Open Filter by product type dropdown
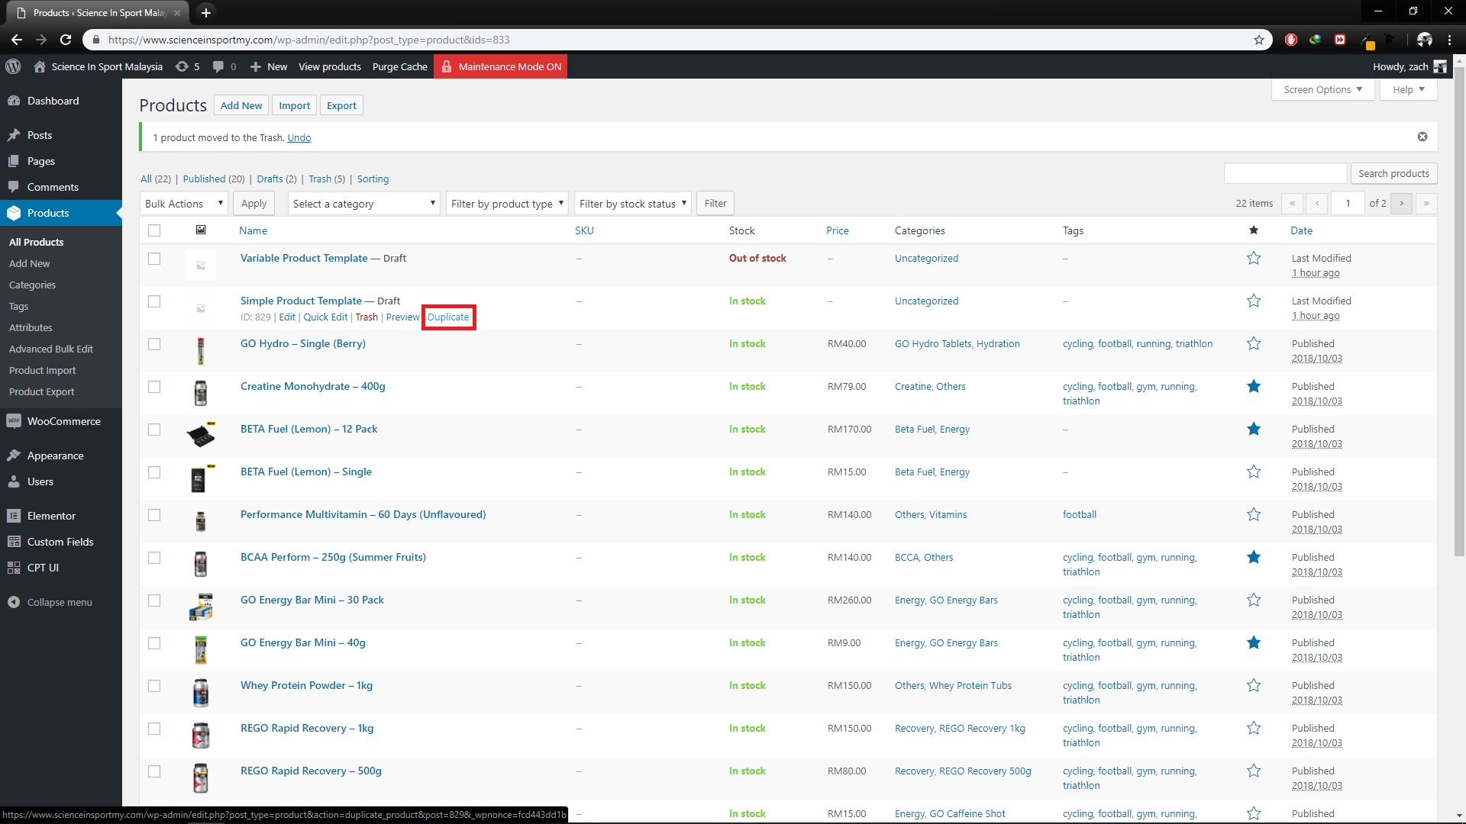 tap(507, 203)
